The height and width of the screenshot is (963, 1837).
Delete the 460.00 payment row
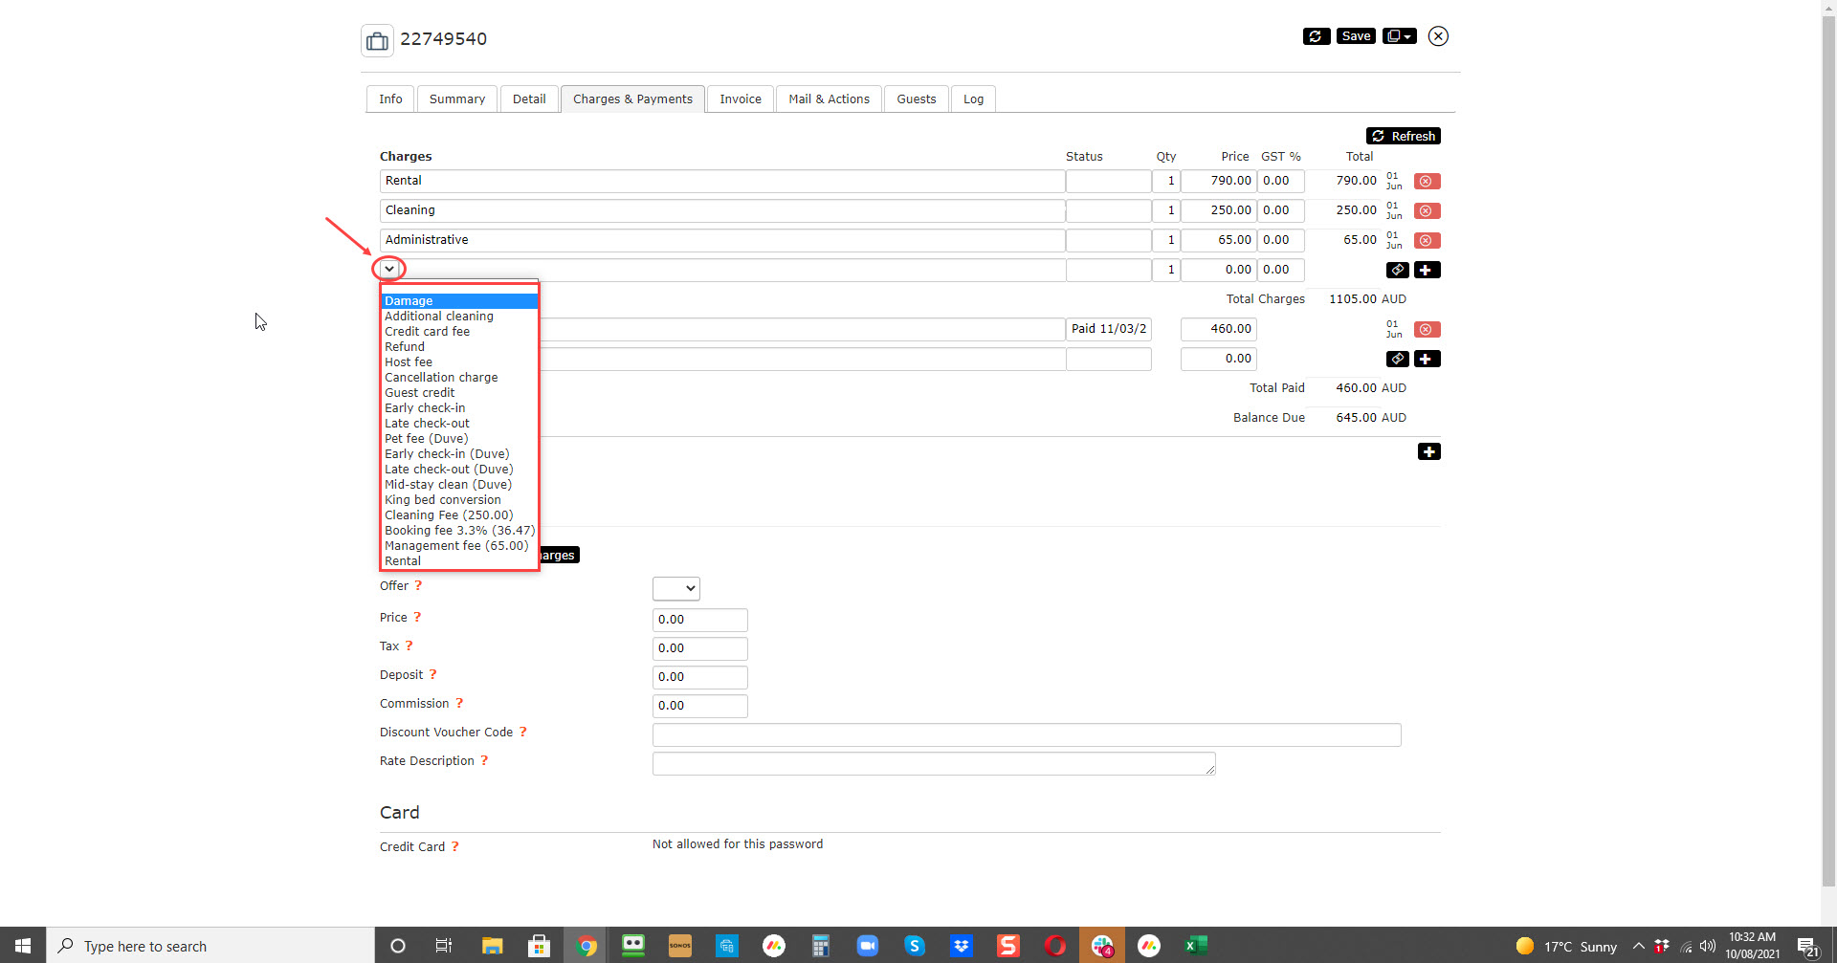pos(1427,330)
